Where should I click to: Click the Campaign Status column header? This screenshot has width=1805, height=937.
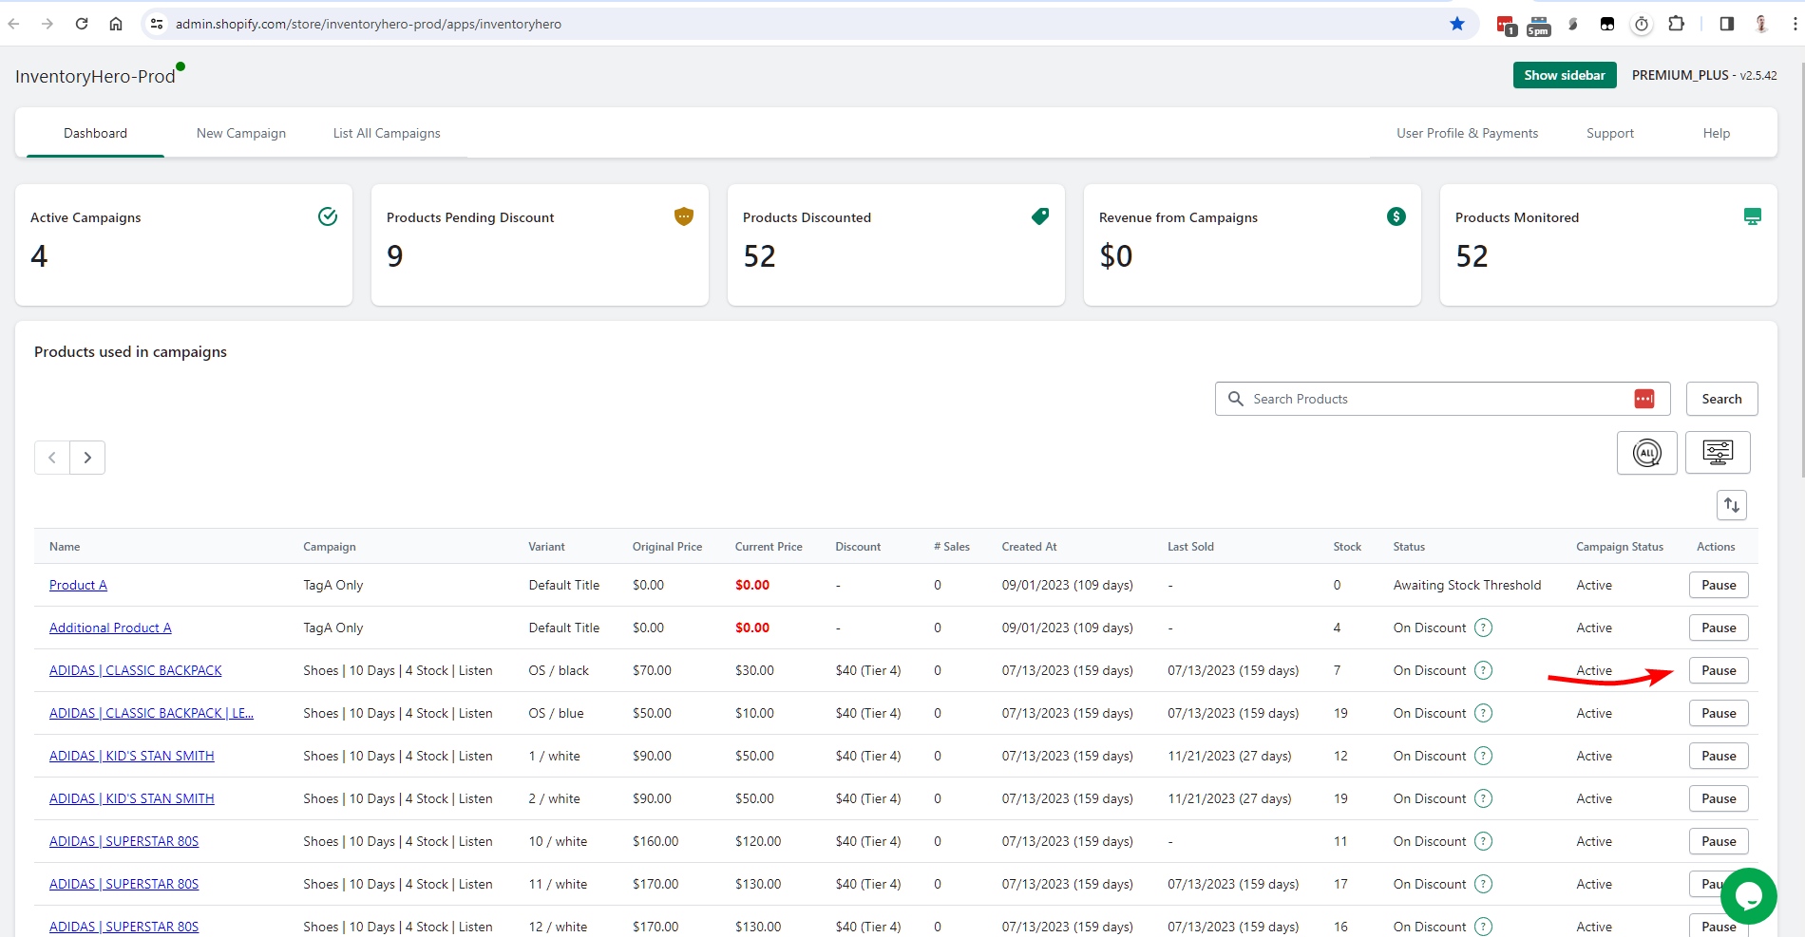(x=1620, y=547)
